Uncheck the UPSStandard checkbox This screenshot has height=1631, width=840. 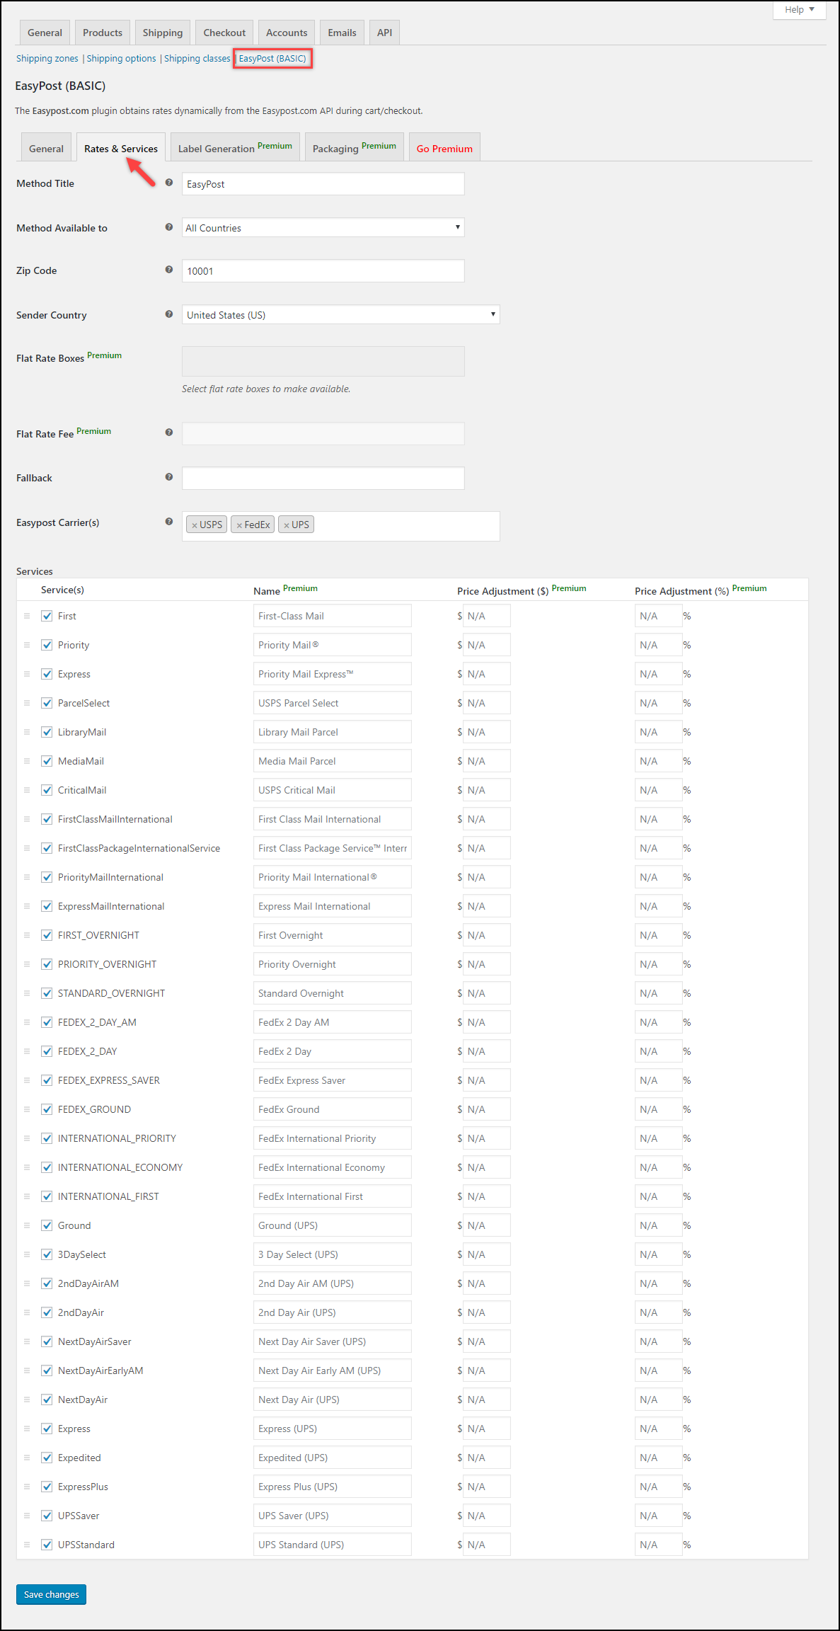click(x=47, y=1545)
